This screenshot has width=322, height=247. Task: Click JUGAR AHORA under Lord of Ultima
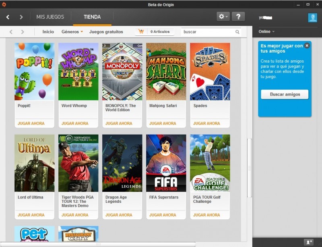pos(31,215)
